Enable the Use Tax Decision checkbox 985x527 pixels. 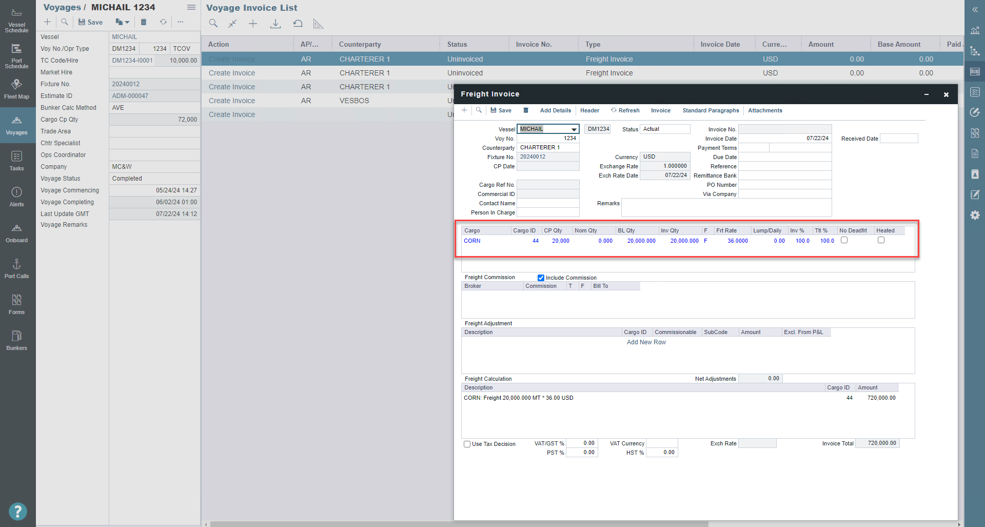(x=467, y=444)
